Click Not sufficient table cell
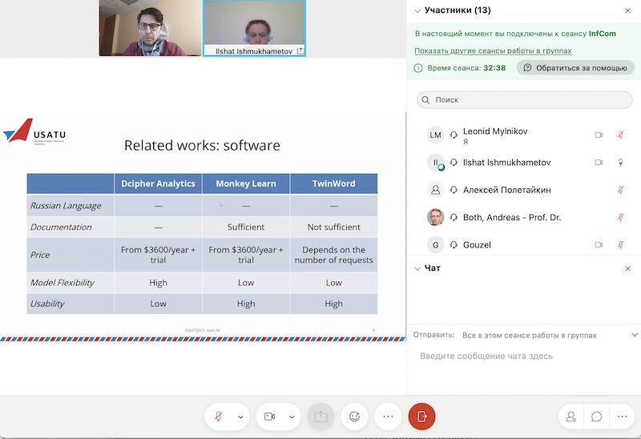Screen dimensions: 641x439 pos(333,227)
